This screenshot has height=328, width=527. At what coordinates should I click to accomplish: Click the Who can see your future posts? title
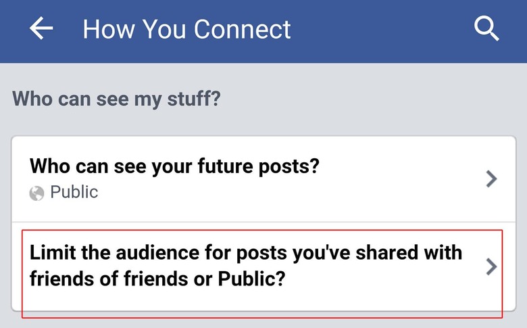174,166
